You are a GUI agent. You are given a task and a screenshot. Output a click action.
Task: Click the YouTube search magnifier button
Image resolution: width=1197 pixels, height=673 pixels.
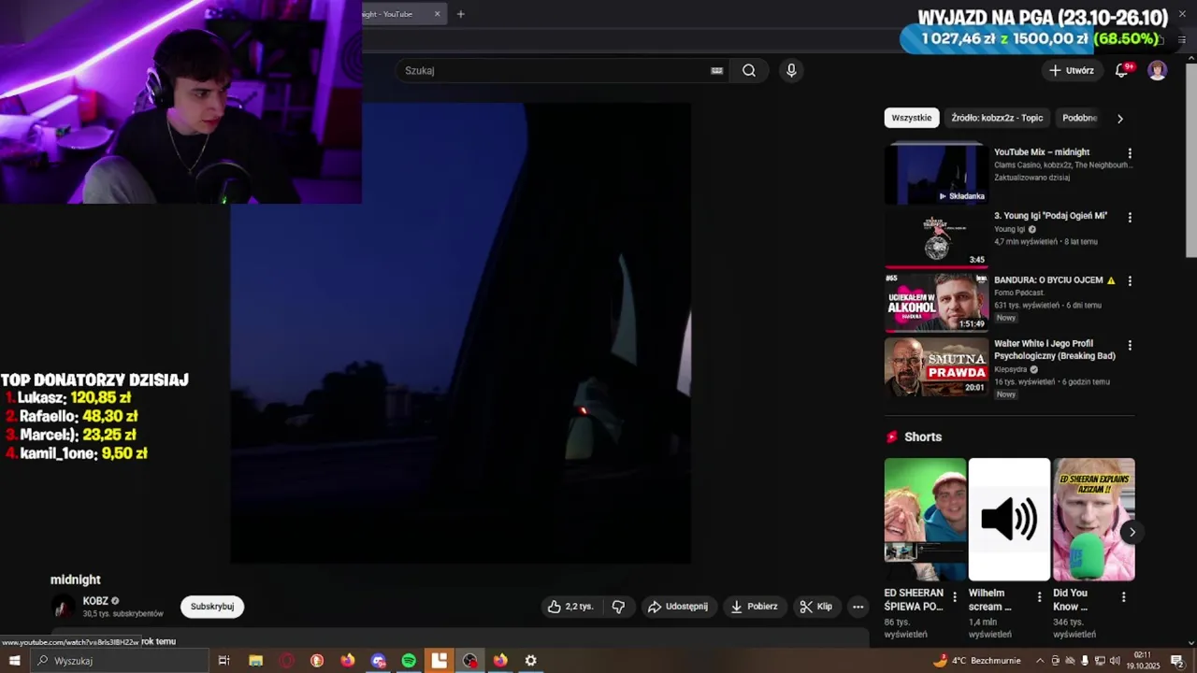pos(749,70)
